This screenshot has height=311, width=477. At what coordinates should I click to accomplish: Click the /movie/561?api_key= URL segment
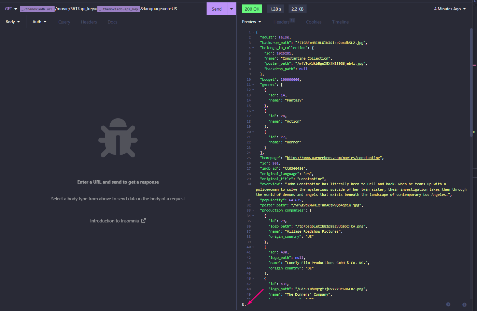pyautogui.click(x=76, y=9)
